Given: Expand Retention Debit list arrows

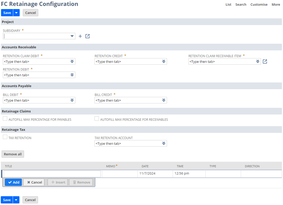Looking at the screenshot, I should point(72,75).
